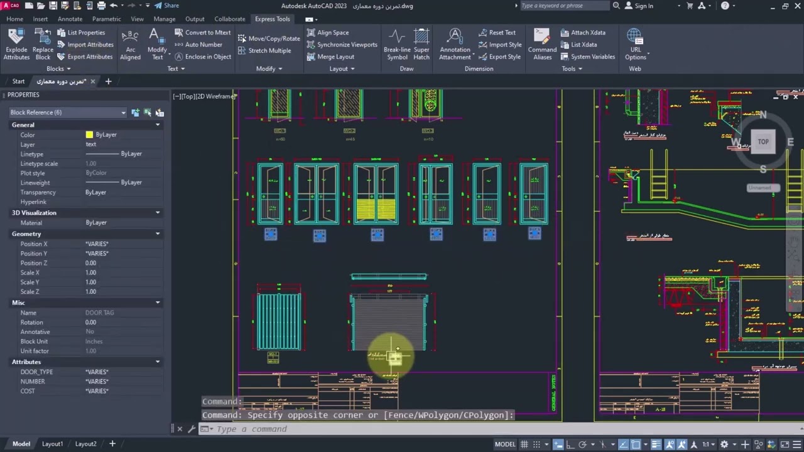
Task: Click the Export Attributes button
Action: pyautogui.click(x=85, y=56)
